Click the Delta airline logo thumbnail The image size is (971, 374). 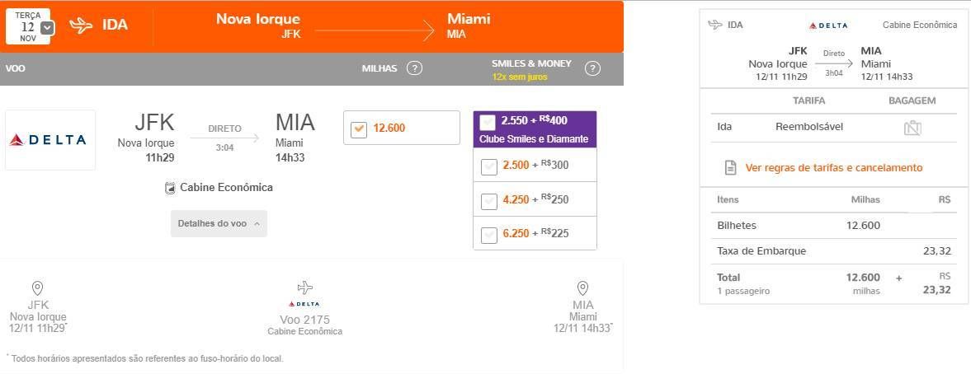coord(50,140)
